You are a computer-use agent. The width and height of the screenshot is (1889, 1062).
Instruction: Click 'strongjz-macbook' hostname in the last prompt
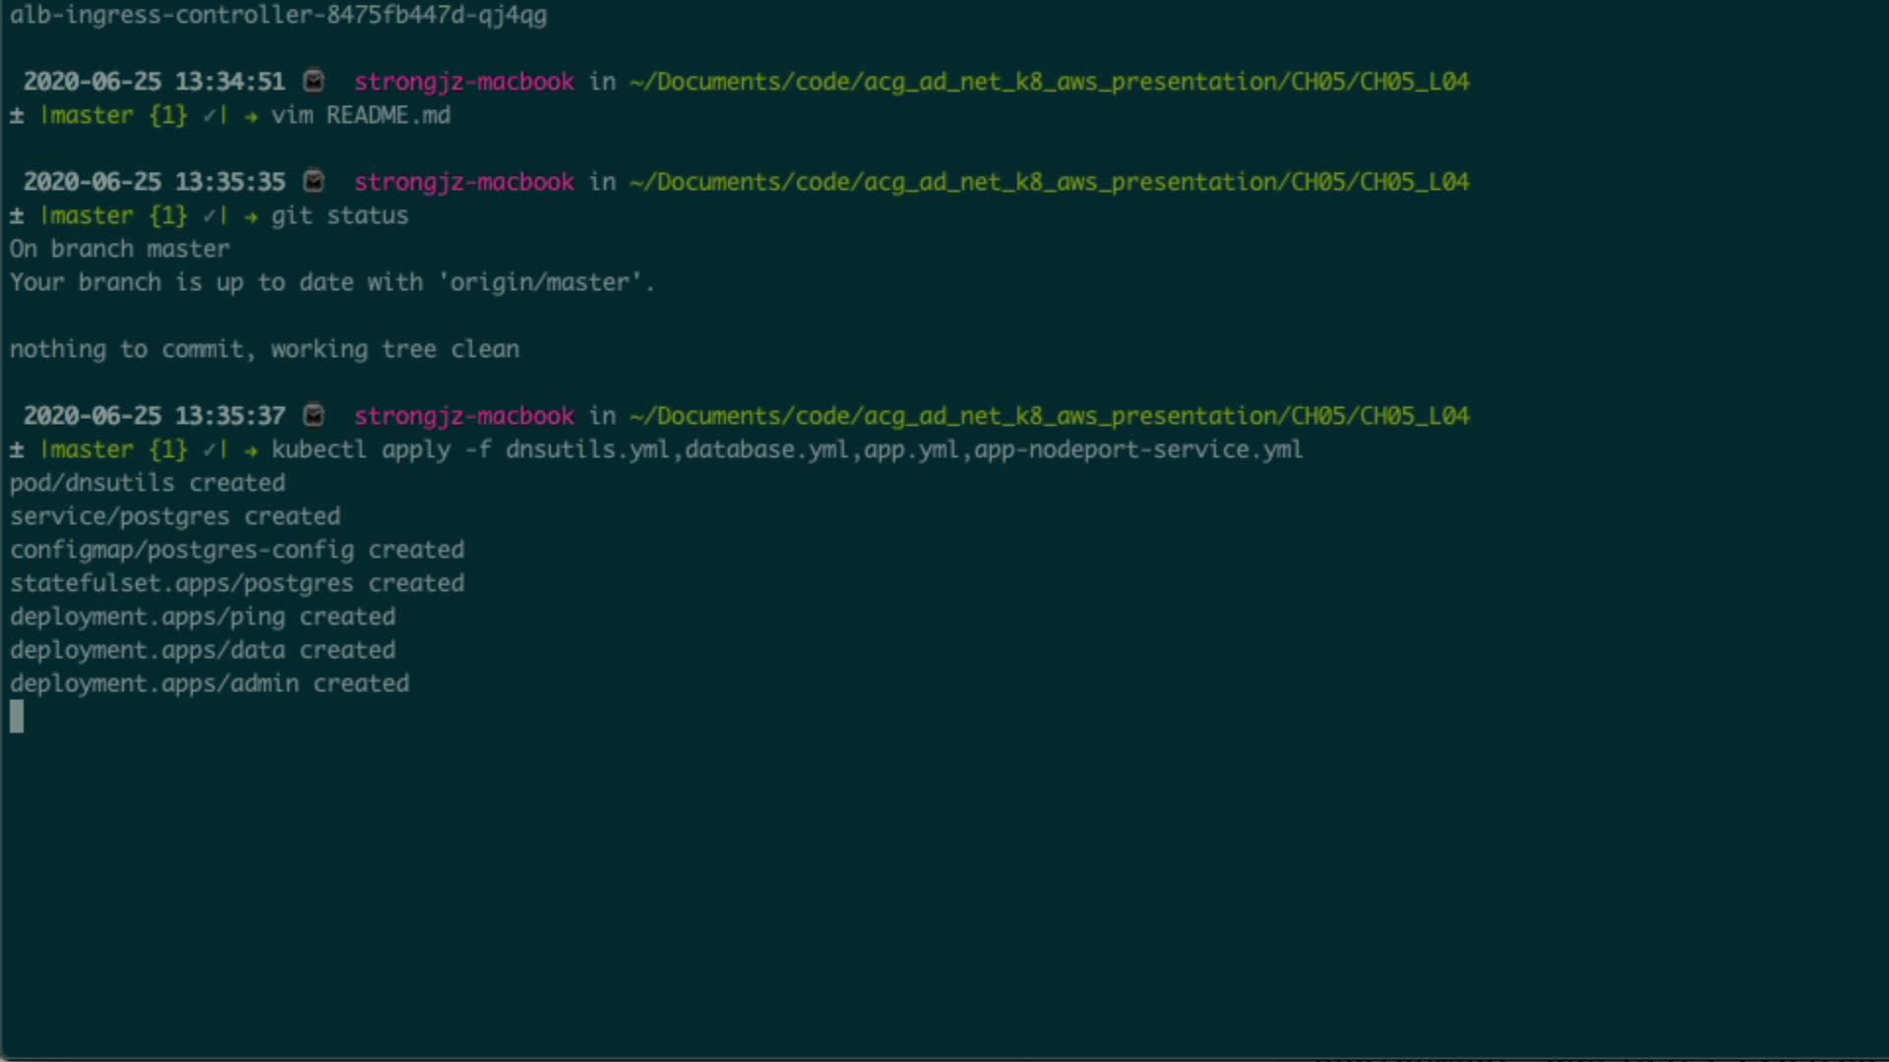click(x=464, y=416)
